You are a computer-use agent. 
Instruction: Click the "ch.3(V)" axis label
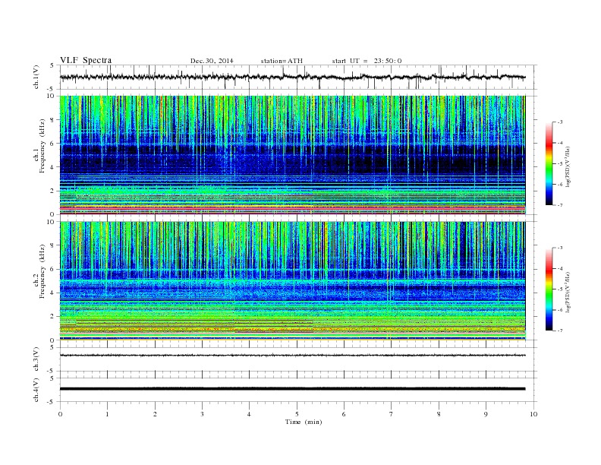pos(36,359)
